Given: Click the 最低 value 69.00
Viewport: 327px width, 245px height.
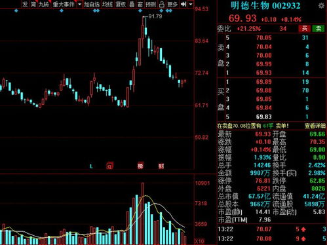Looking at the screenshot, I should click(317, 150).
